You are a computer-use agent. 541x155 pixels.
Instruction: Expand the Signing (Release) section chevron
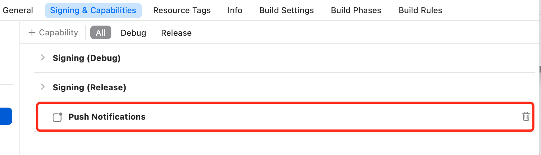click(43, 87)
